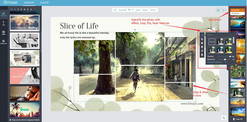Select the Slice of Life title text

point(79,26)
